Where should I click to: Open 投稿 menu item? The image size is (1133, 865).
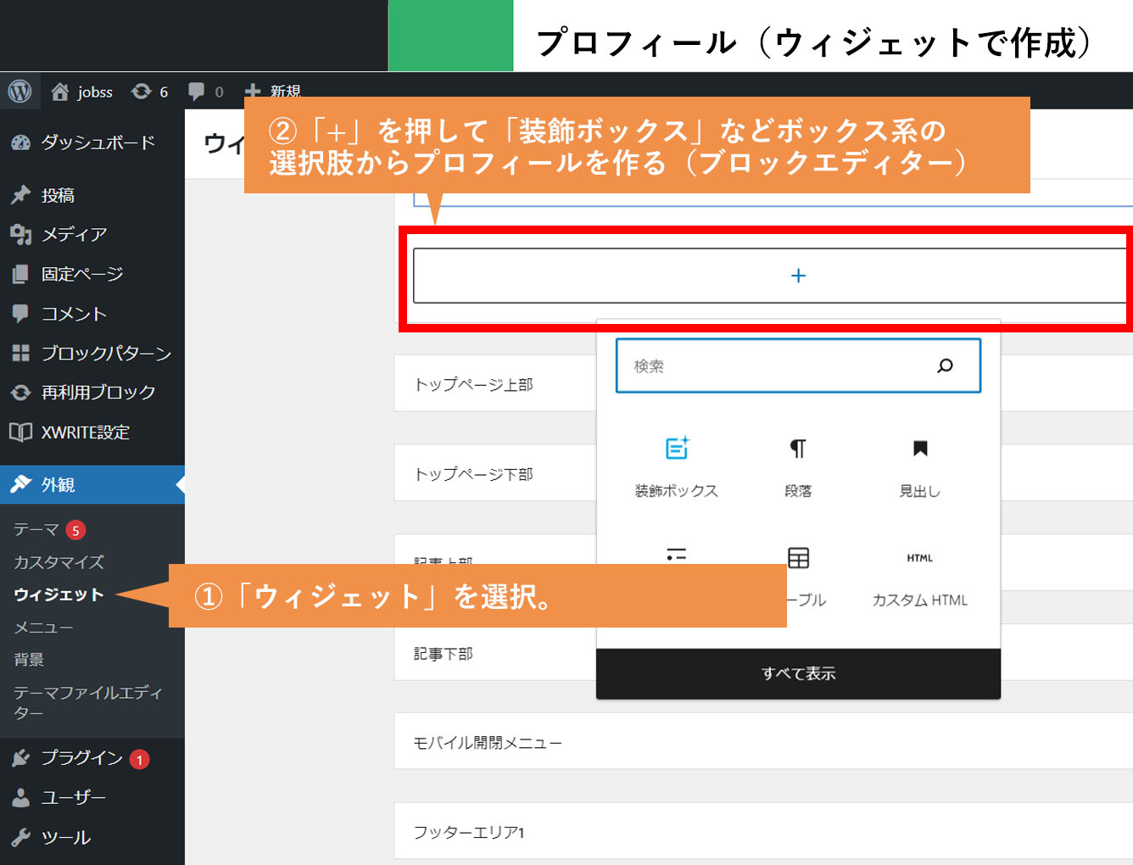[92, 195]
